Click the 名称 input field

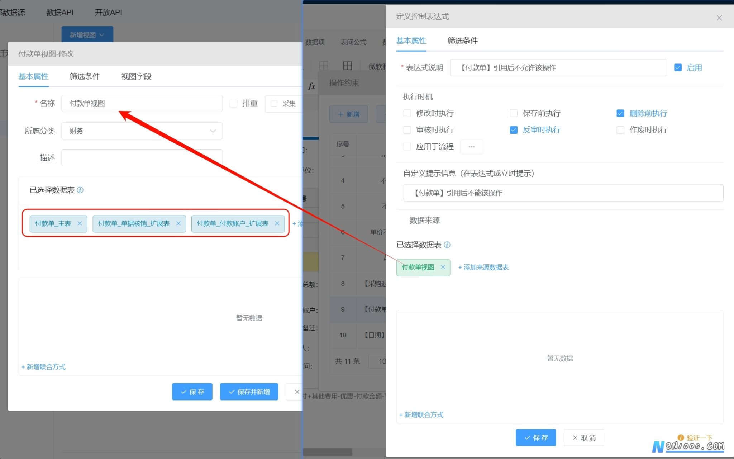pos(142,104)
